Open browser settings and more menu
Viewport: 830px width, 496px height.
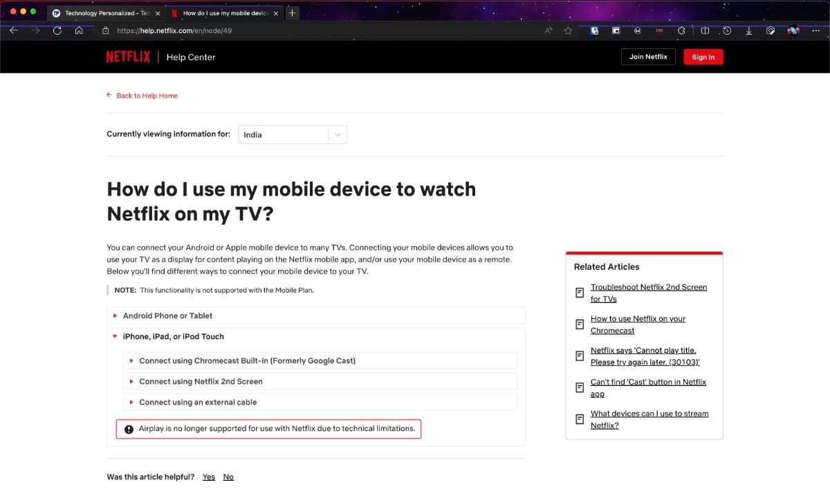tap(815, 30)
